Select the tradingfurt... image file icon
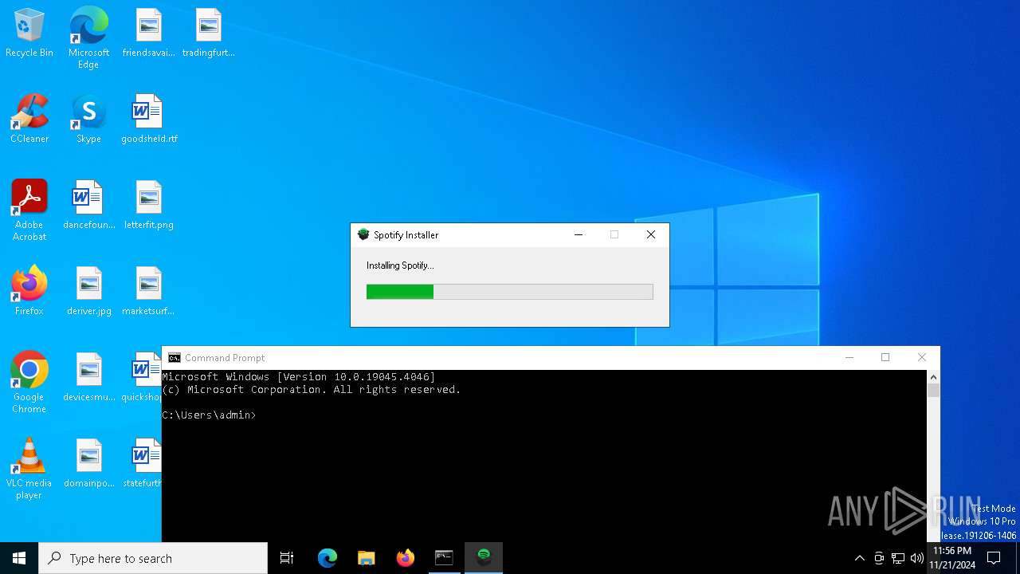1020x574 pixels. click(208, 33)
